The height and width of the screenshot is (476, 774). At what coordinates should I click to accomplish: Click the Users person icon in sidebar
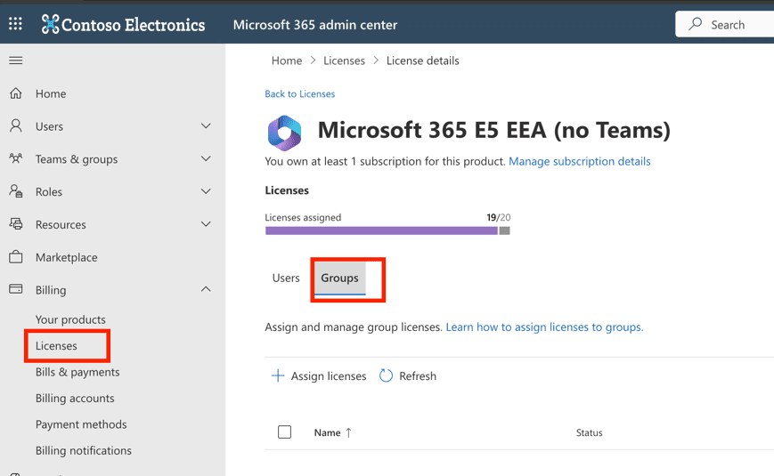(16, 125)
